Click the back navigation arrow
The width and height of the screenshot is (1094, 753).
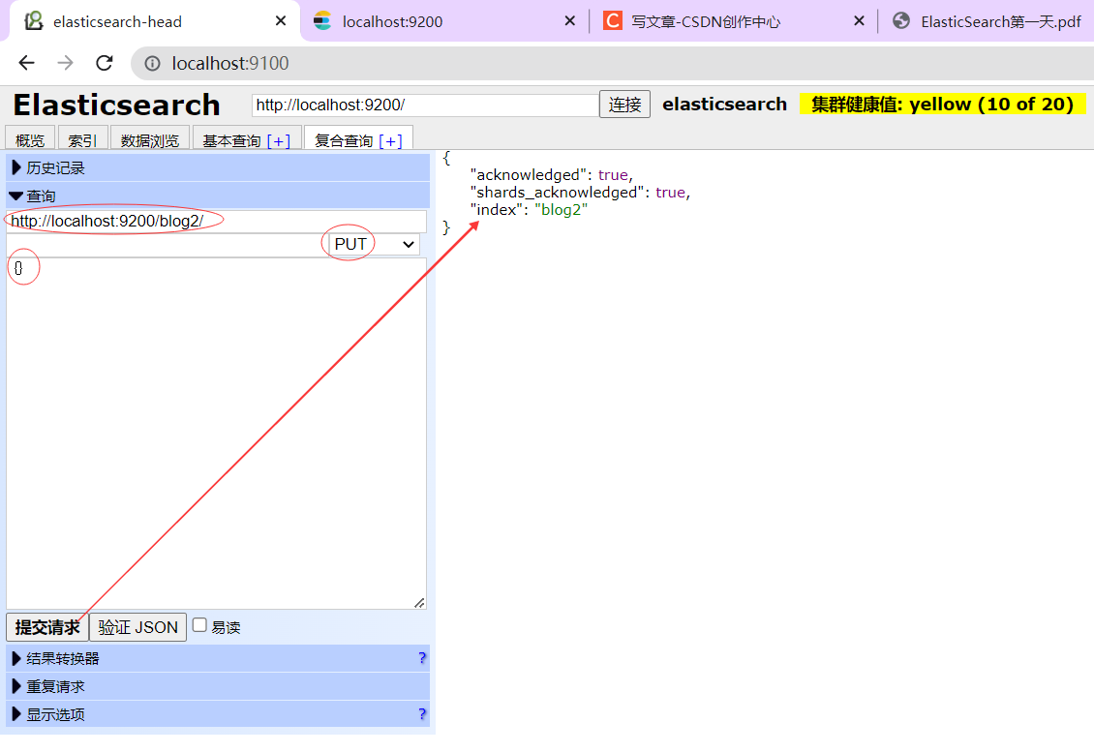[x=26, y=64]
